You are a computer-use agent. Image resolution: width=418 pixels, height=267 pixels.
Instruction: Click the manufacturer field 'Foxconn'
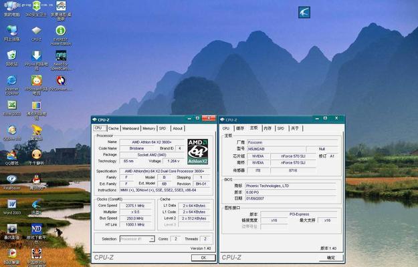coord(292,143)
